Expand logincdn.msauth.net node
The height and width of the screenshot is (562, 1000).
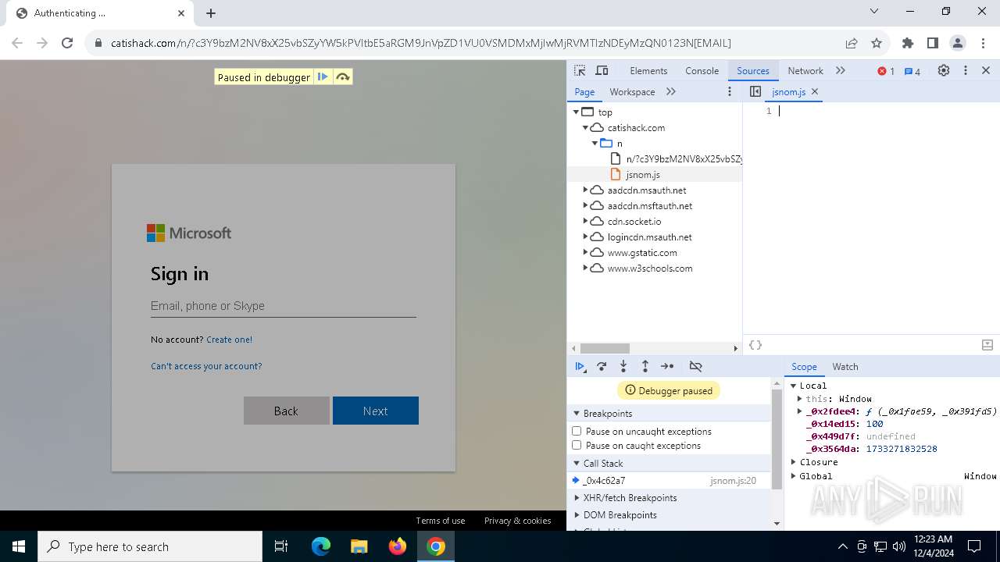(585, 237)
